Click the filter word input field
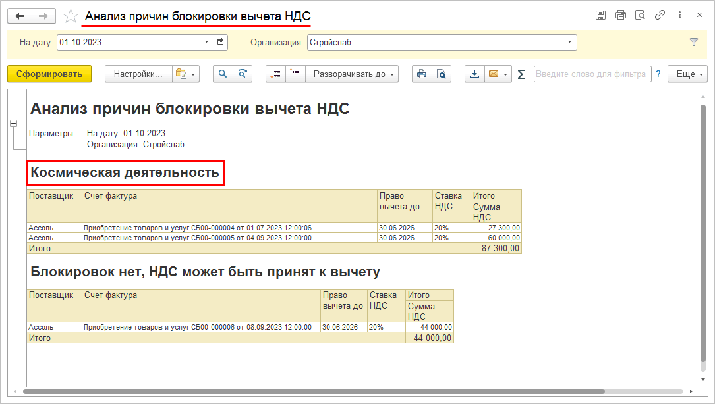Image resolution: width=715 pixels, height=404 pixels. pyautogui.click(x=592, y=74)
